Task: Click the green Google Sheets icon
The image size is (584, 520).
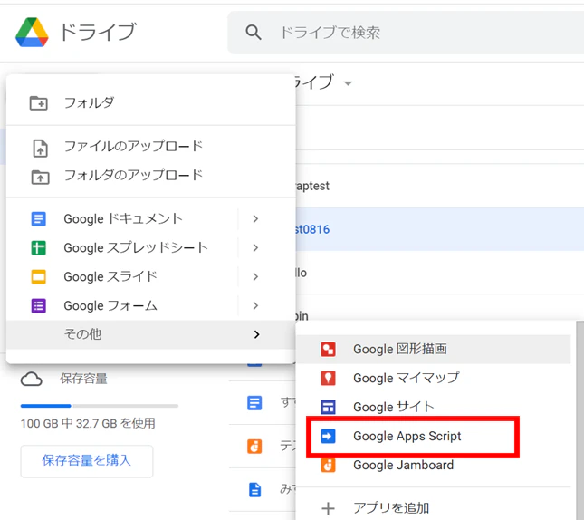Action: pos(38,248)
